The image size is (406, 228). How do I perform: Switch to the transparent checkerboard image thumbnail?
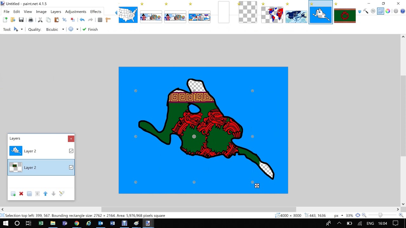coord(248,12)
